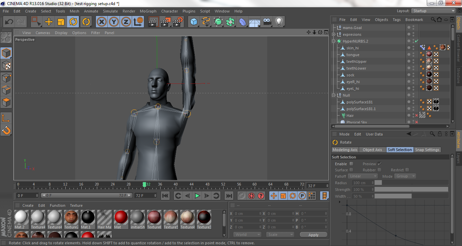Render to Picture Viewer
Image resolution: width=462 pixels, height=246 pixels.
coord(166,22)
